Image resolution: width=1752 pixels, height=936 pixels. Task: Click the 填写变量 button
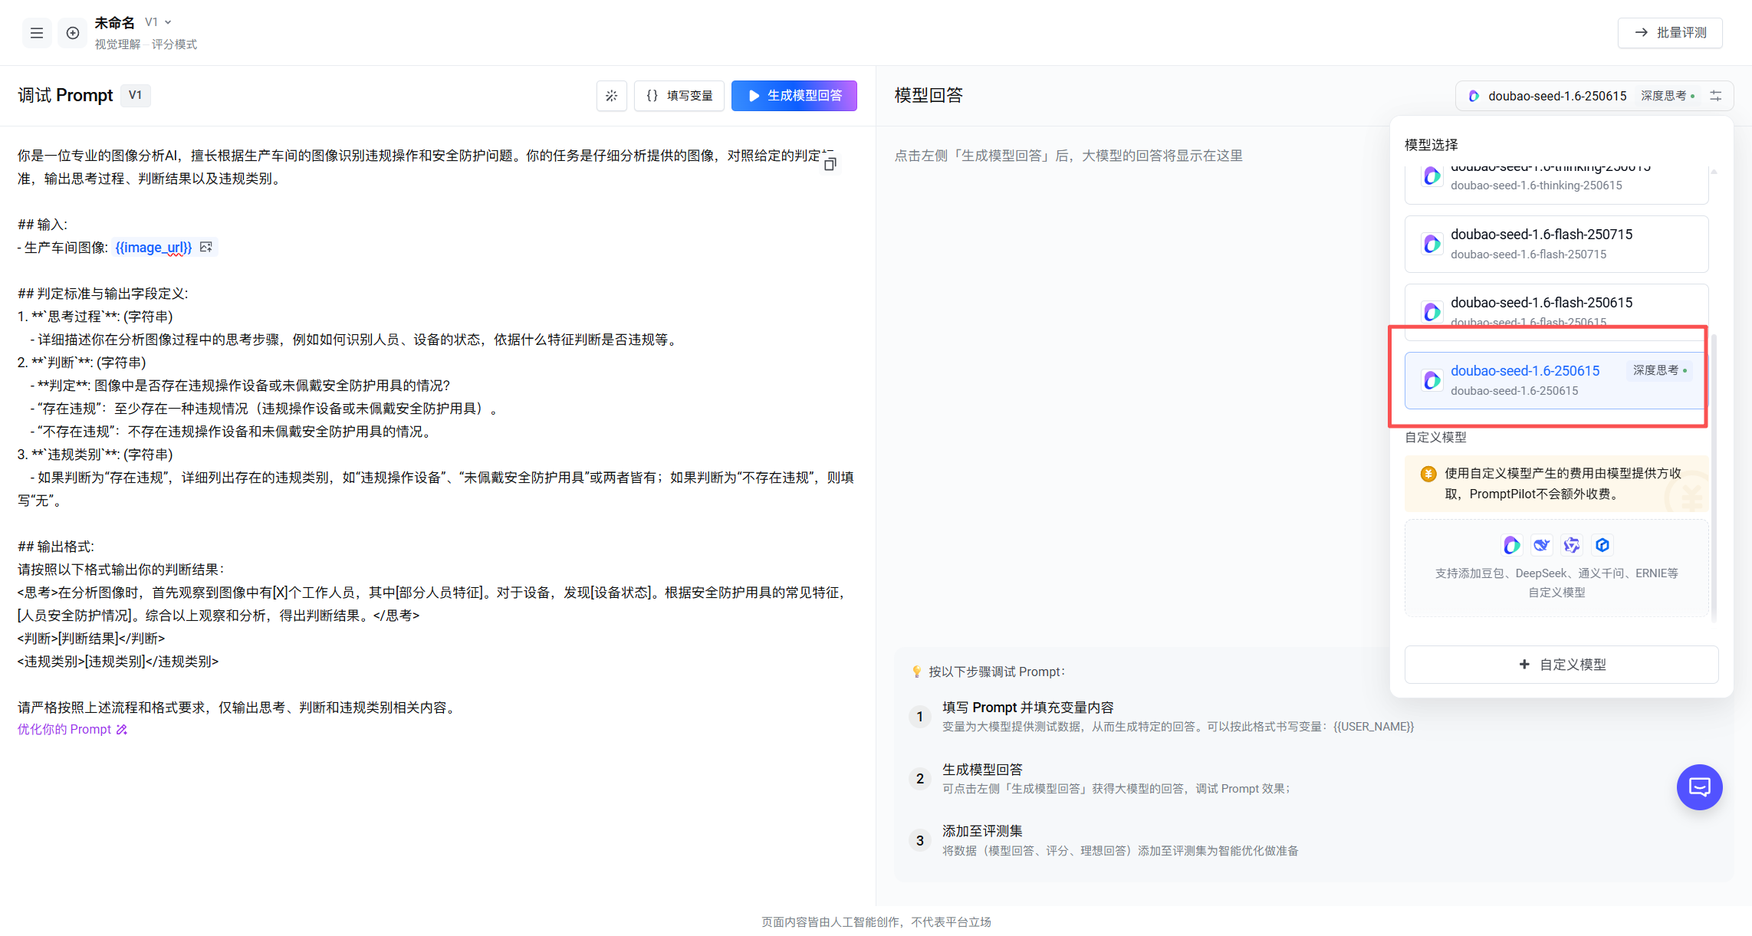[679, 96]
